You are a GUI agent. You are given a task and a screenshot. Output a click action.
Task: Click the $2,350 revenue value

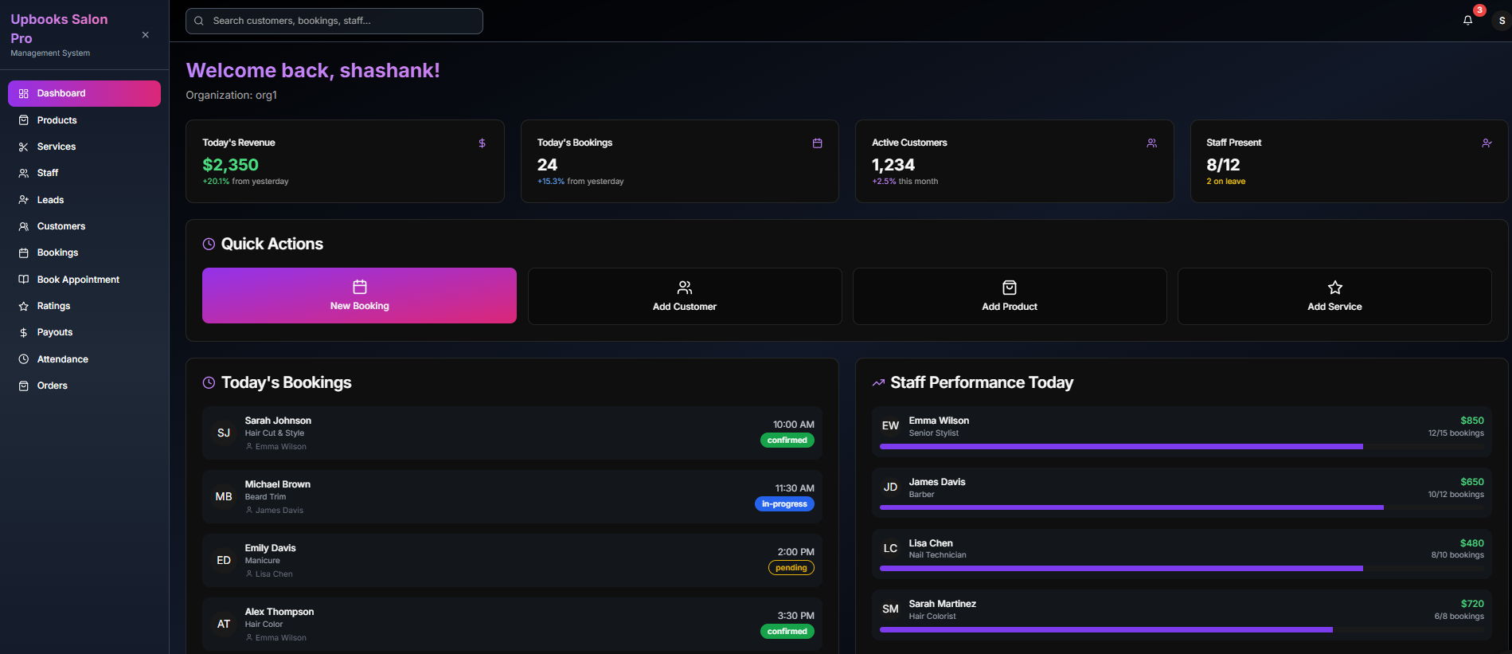[230, 165]
